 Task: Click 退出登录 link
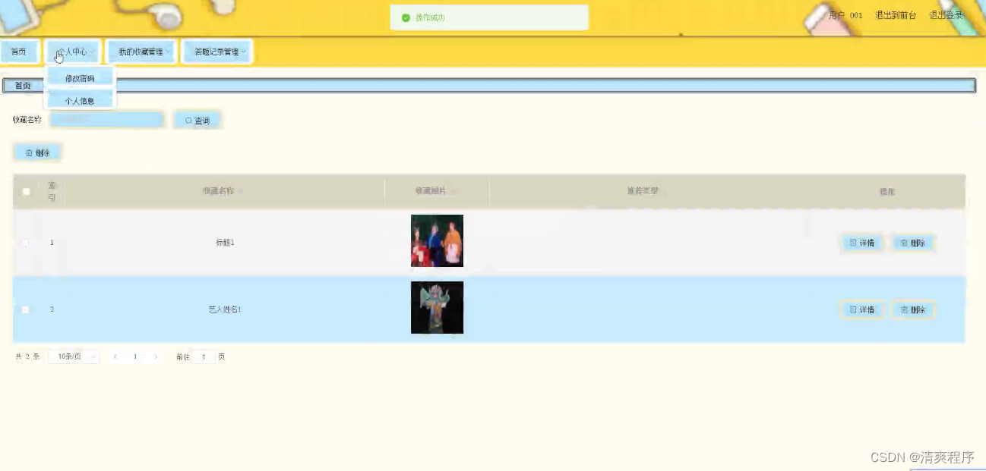[x=946, y=15]
